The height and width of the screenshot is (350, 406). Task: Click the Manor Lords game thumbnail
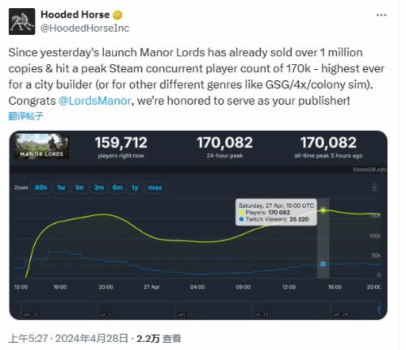coord(41,146)
